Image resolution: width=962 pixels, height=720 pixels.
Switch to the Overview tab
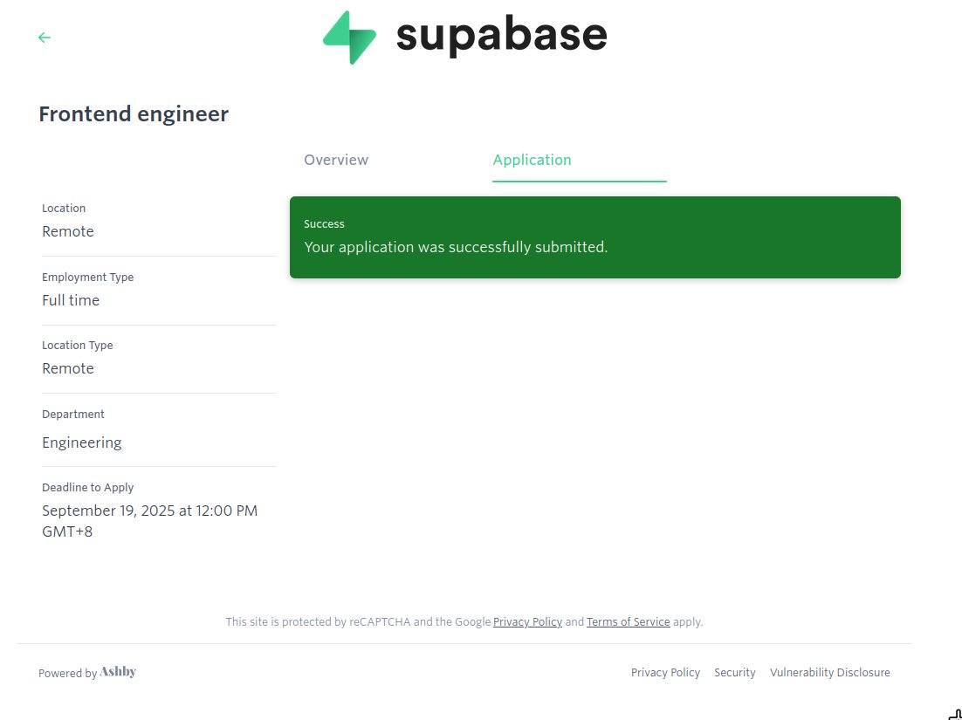click(336, 160)
